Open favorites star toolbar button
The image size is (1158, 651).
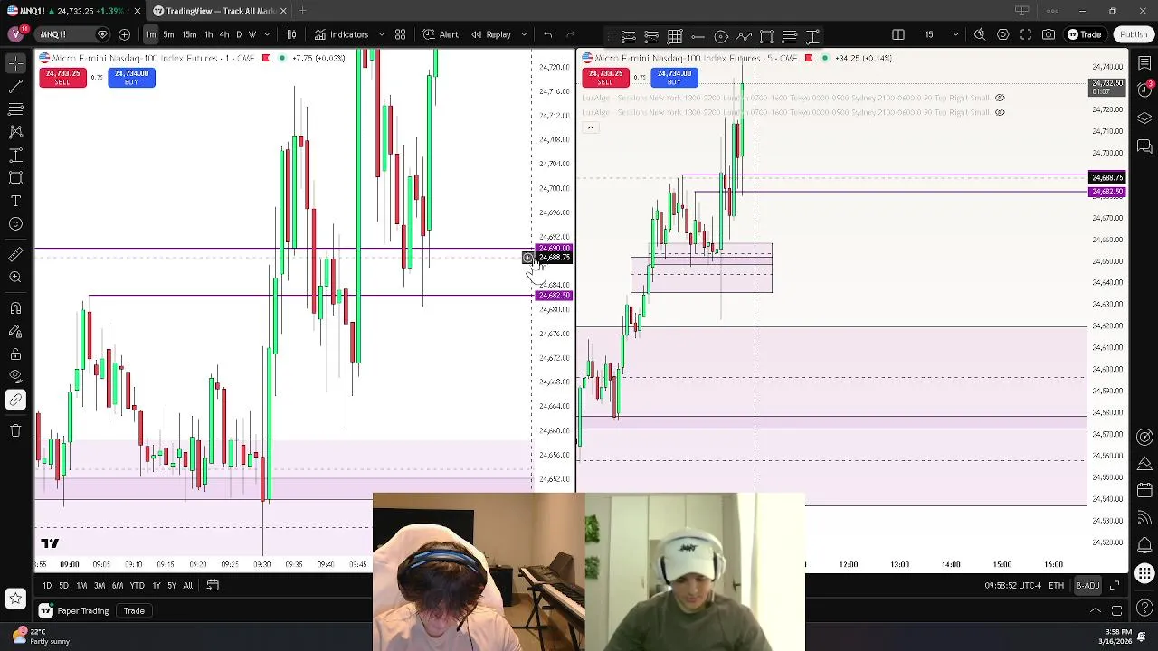pos(15,598)
